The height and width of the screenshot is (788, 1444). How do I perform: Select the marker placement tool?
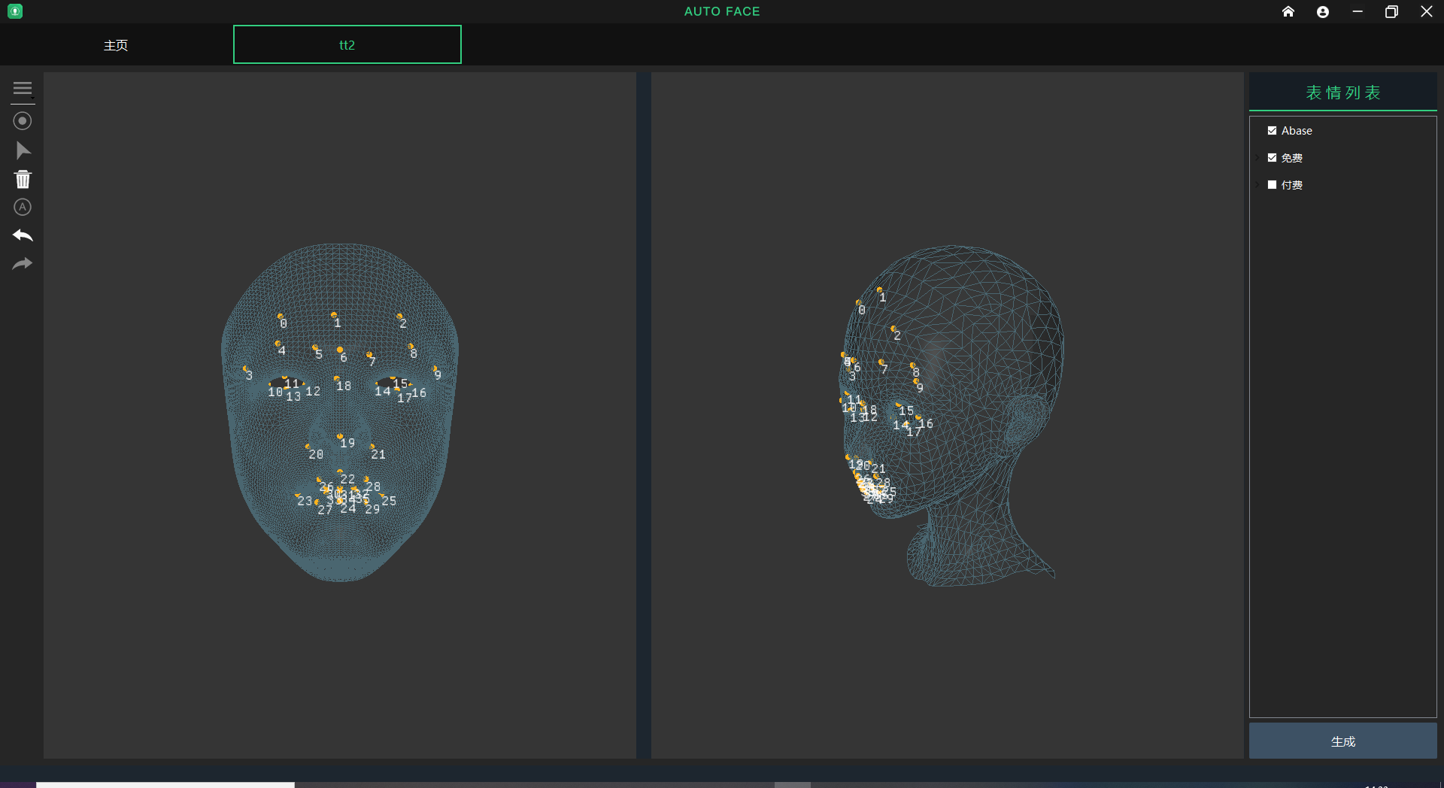point(23,120)
